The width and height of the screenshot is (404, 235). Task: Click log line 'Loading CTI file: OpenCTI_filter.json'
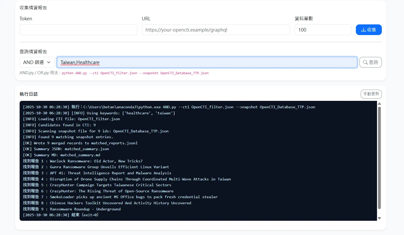pyautogui.click(x=71, y=119)
